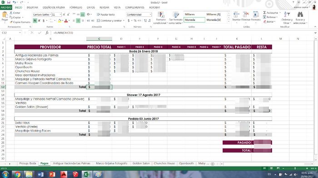Toggle bottom vertical alignment in Alineación

coord(82,14)
